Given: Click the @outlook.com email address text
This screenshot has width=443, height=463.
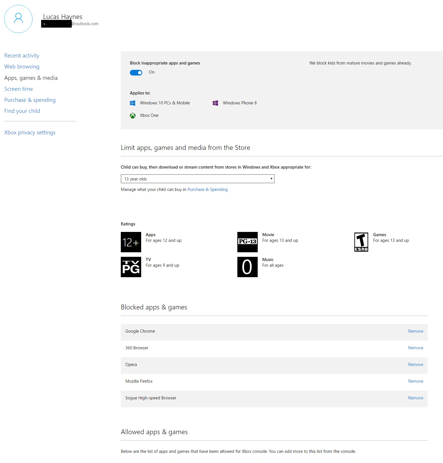Looking at the screenshot, I should (85, 24).
